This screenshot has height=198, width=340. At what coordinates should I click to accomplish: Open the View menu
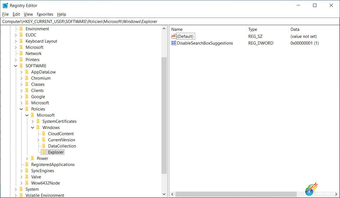click(28, 14)
